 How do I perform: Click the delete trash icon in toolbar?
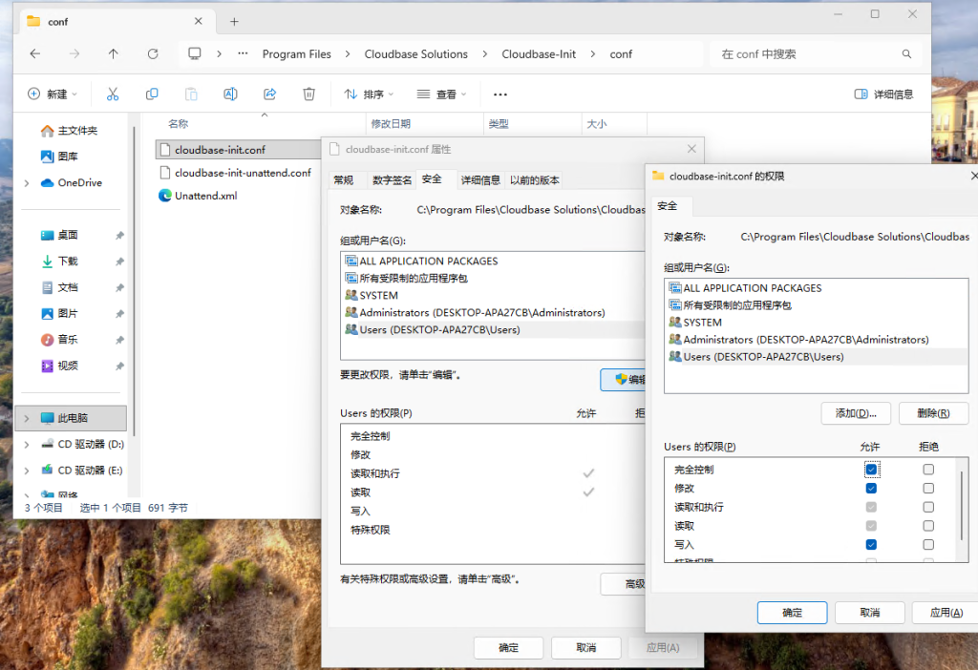(x=308, y=94)
